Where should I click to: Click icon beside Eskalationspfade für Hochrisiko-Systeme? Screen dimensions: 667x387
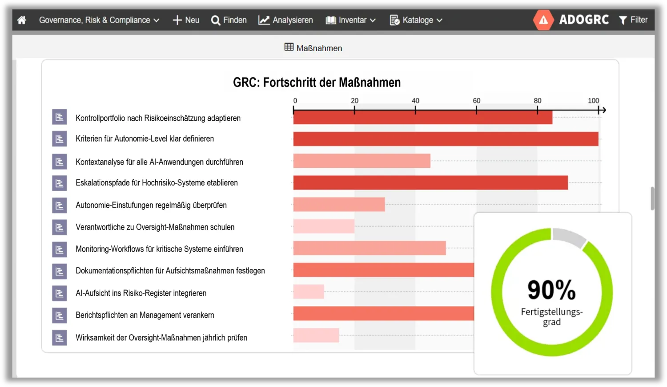[x=60, y=183]
